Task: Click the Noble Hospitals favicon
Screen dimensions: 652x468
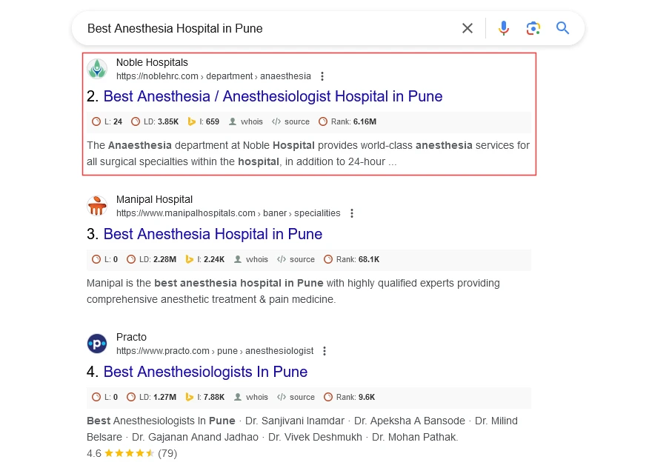Action: coord(97,69)
